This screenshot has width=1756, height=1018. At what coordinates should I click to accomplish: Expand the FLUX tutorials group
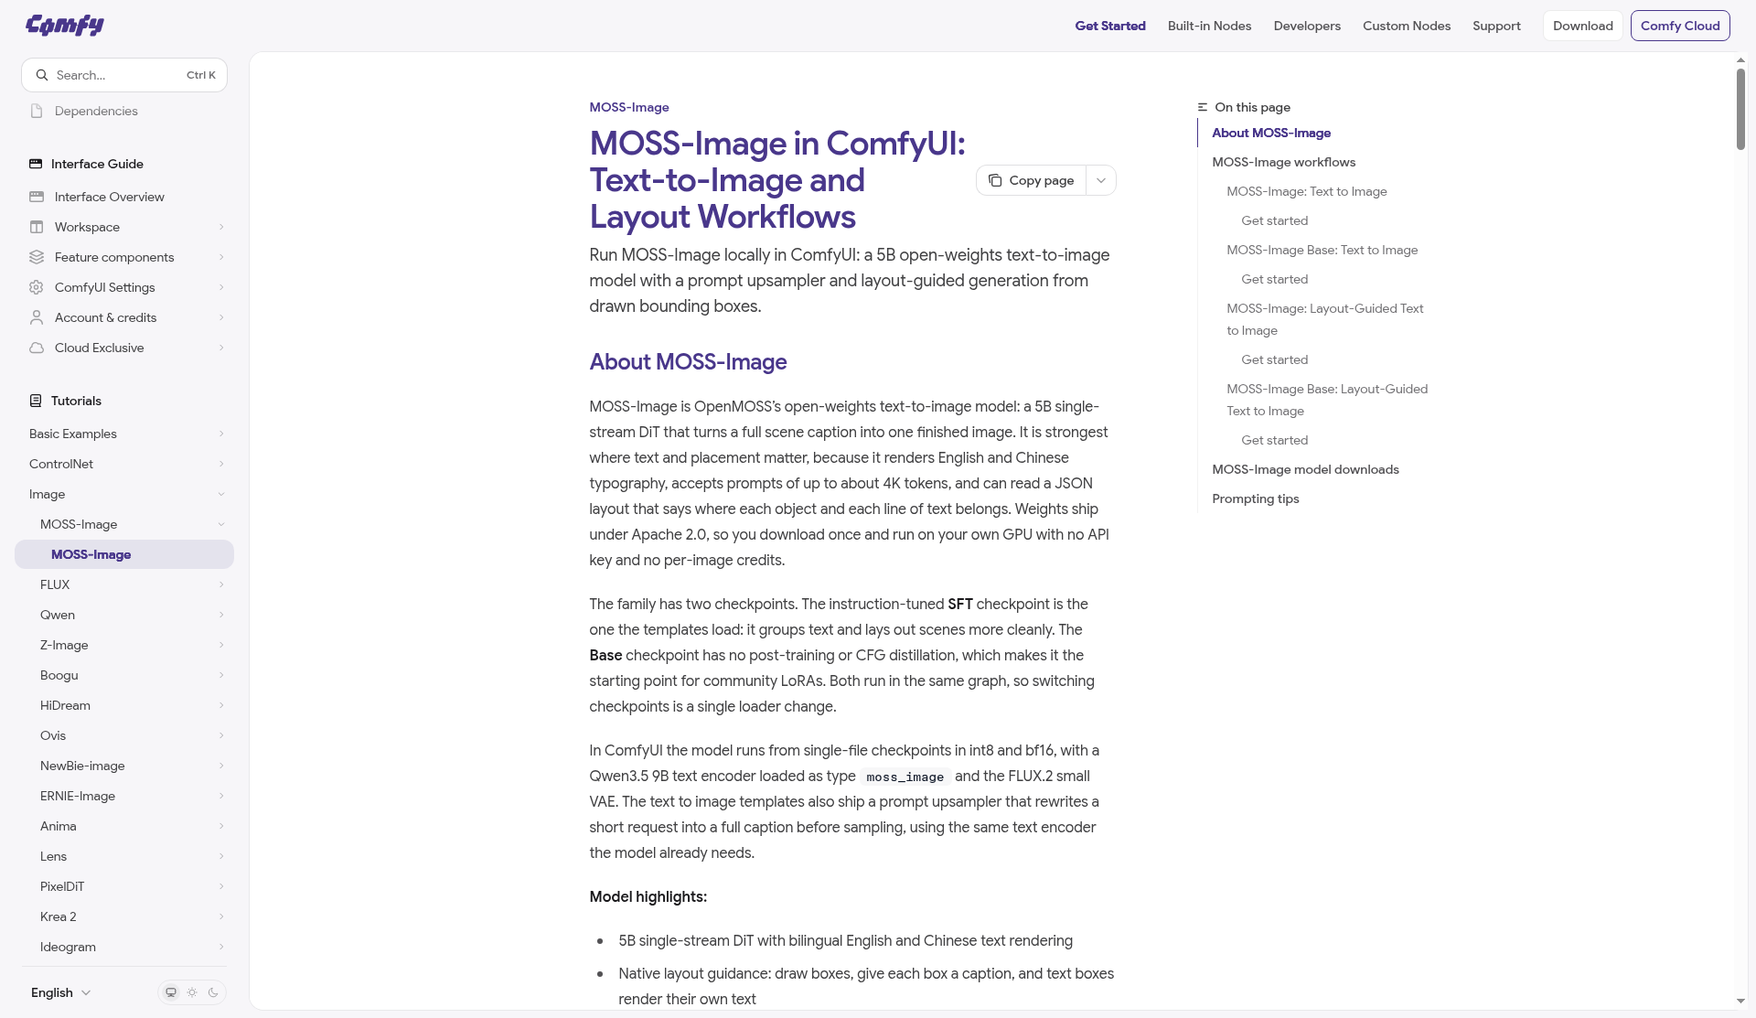point(124,584)
